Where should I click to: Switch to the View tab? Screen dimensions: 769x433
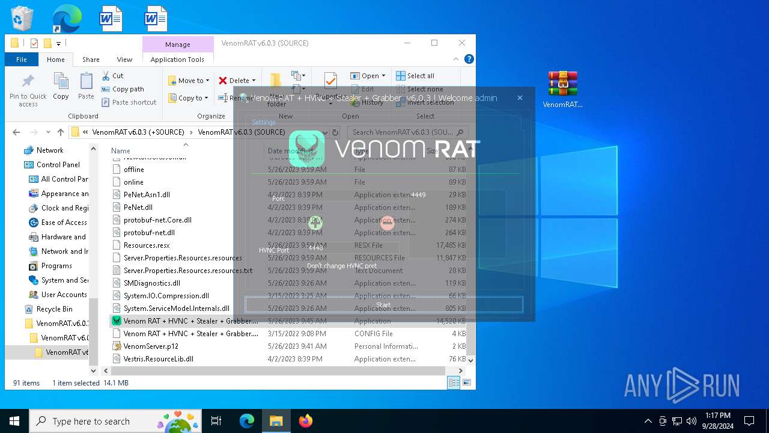pyautogui.click(x=124, y=60)
